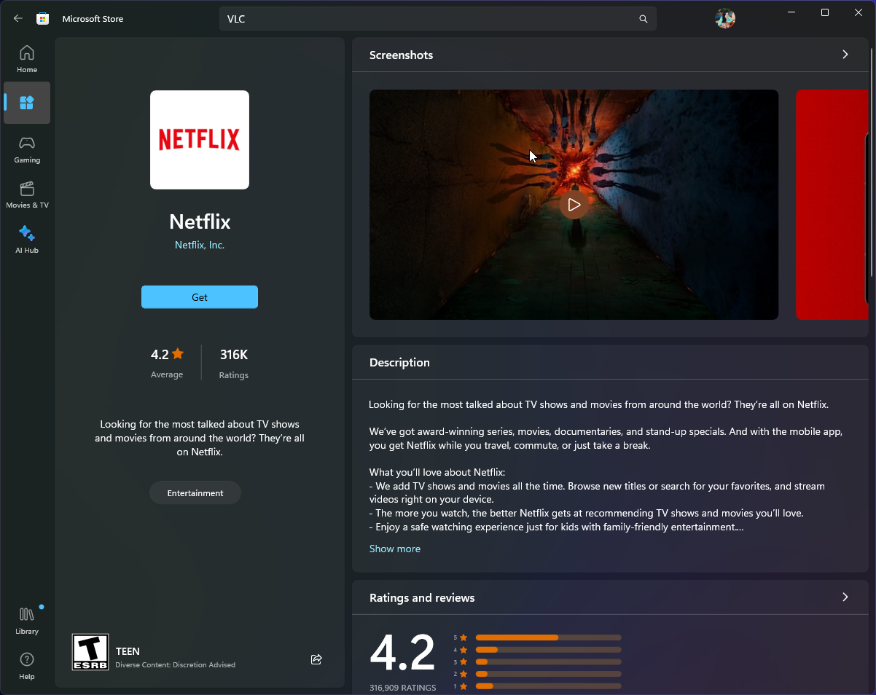This screenshot has height=695, width=876.
Task: Click the search magnifier icon
Action: click(644, 19)
